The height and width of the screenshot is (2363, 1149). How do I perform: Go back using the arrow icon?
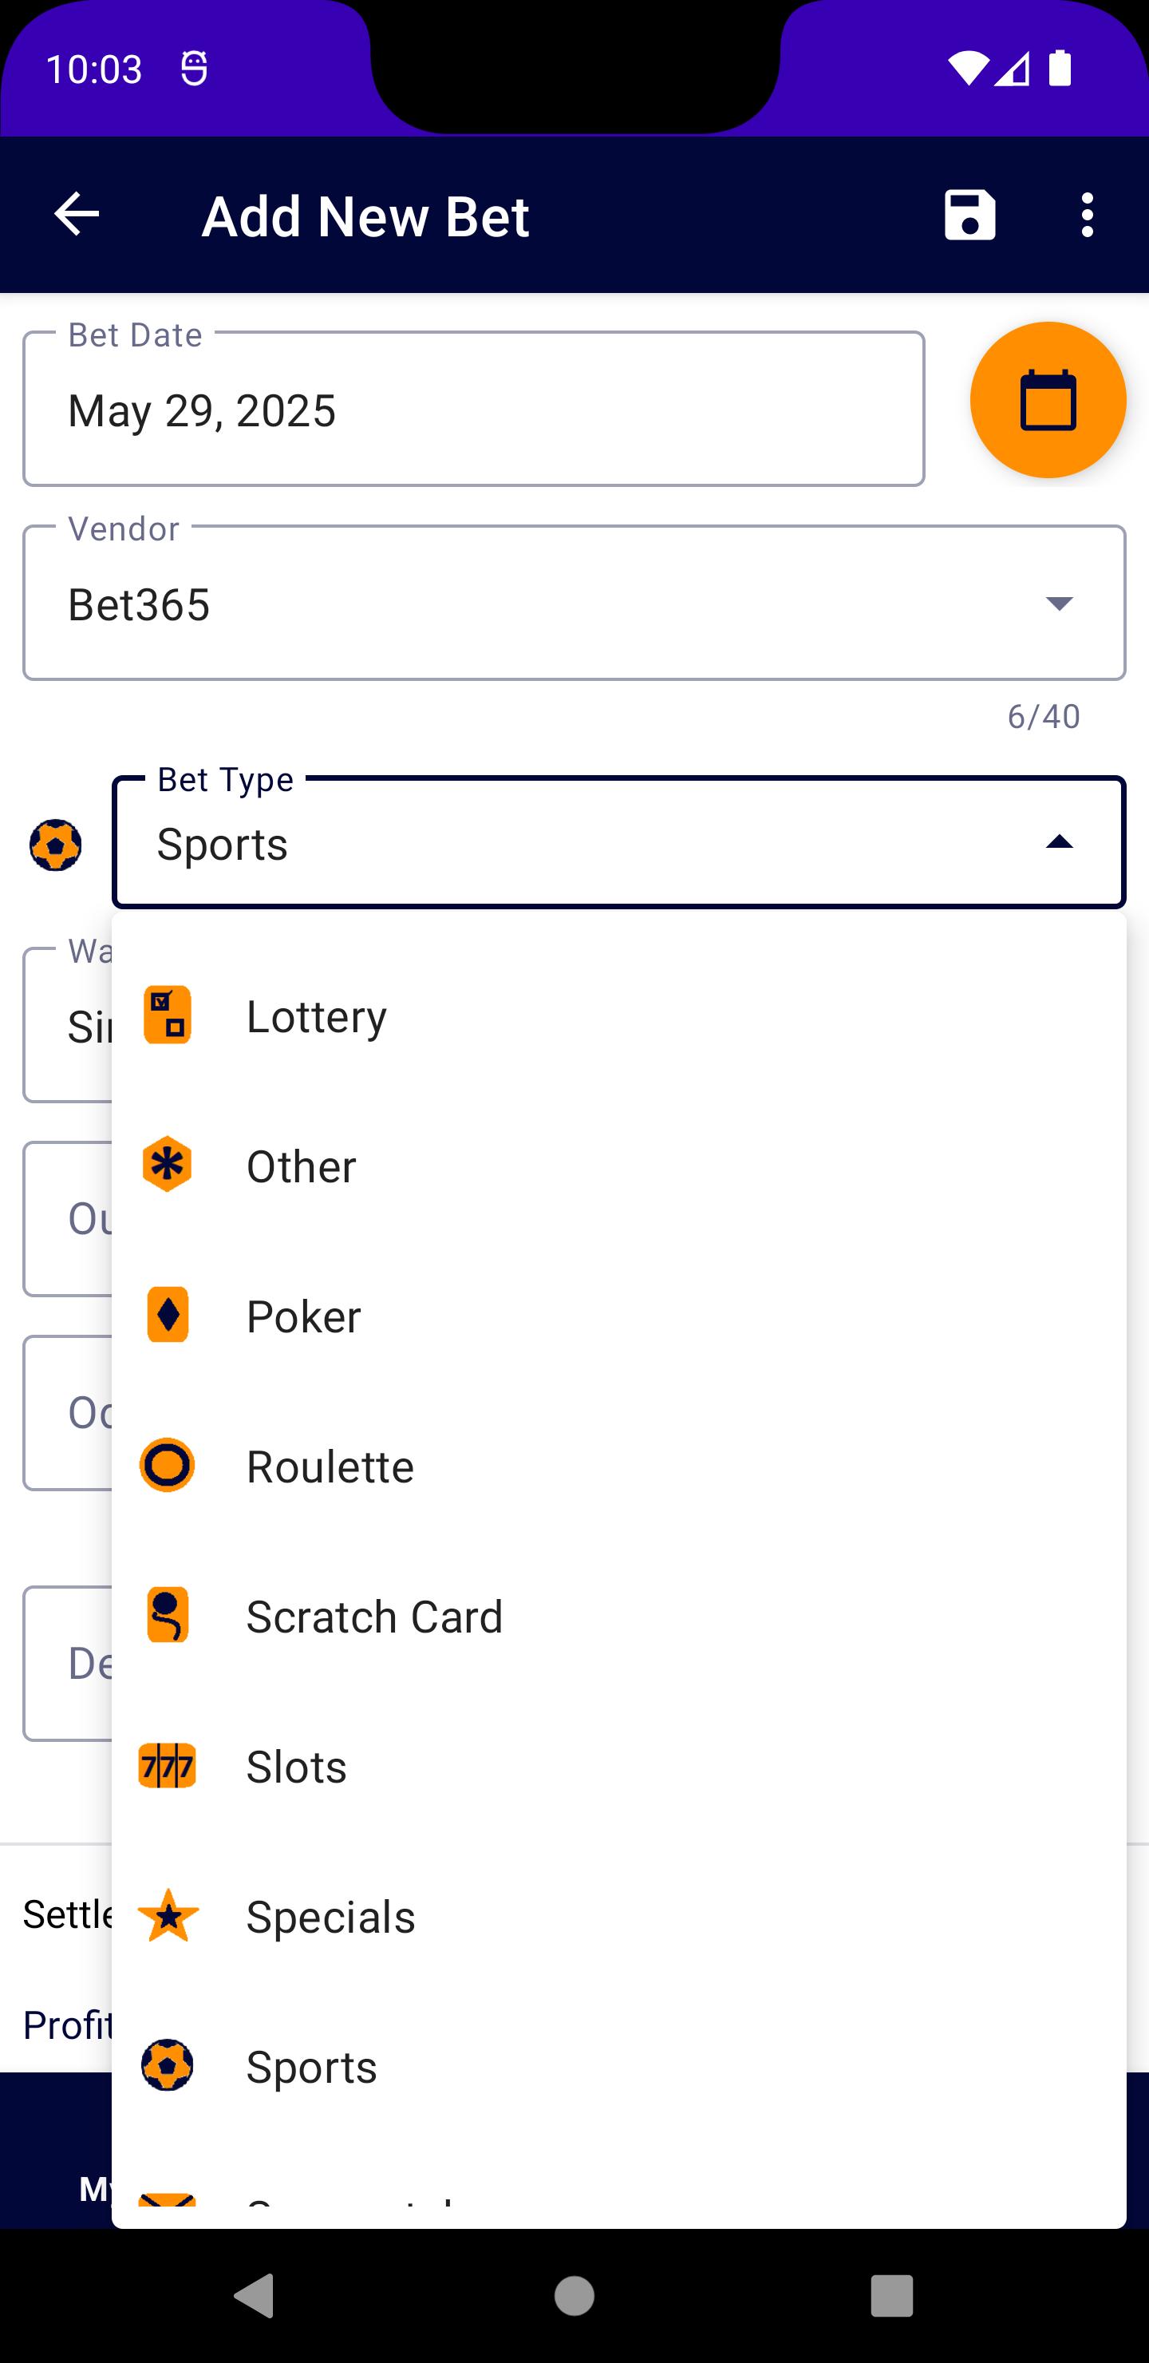77,215
